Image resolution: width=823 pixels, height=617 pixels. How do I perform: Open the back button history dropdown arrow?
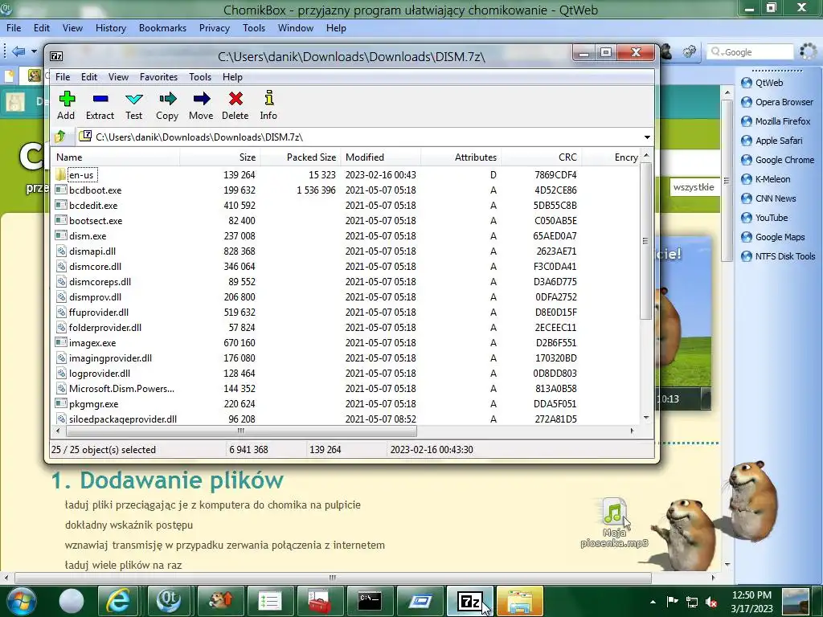[x=34, y=51]
